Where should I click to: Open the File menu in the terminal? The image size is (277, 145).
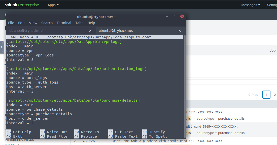[x=11, y=23]
